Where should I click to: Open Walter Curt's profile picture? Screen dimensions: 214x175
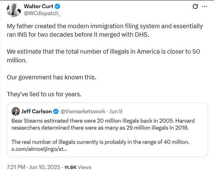(14, 10)
